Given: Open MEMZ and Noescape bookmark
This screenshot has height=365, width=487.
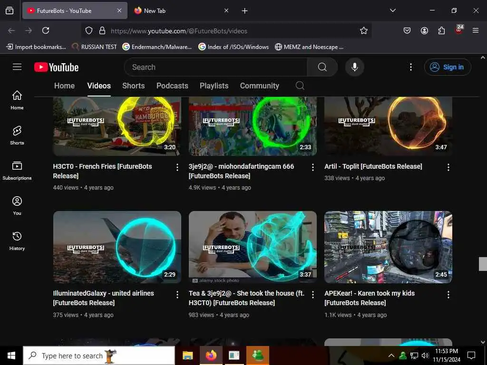Looking at the screenshot, I should pyautogui.click(x=309, y=47).
